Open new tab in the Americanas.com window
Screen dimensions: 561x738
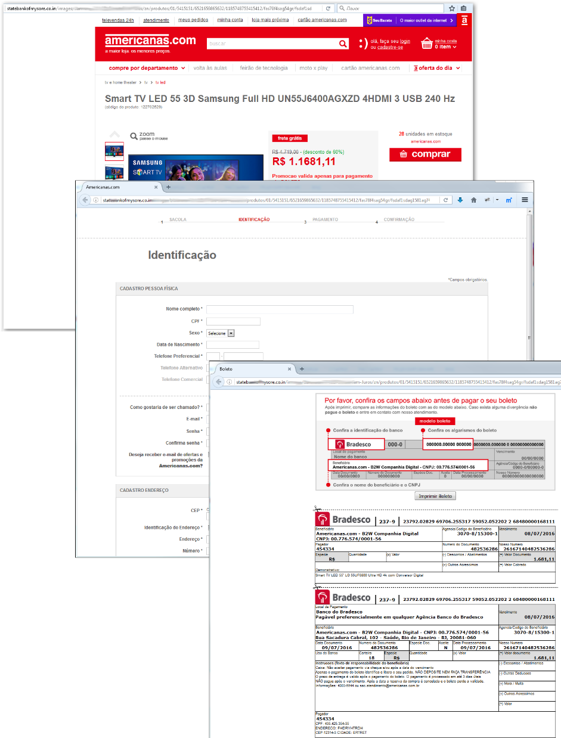168,187
